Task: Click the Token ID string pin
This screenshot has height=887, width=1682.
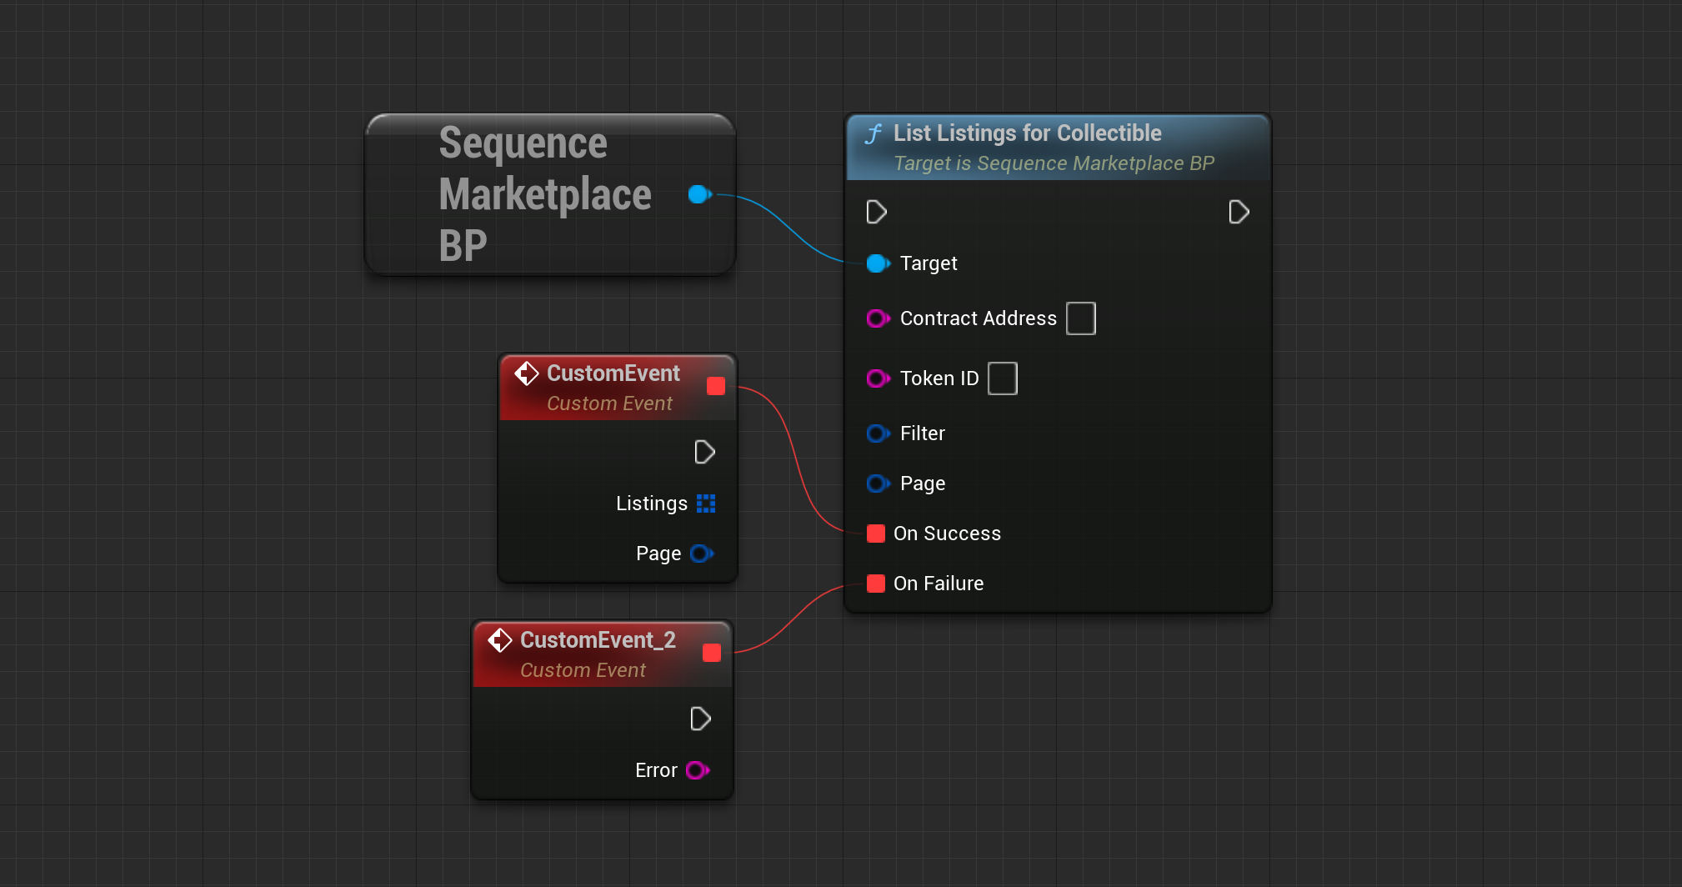Action: click(878, 378)
